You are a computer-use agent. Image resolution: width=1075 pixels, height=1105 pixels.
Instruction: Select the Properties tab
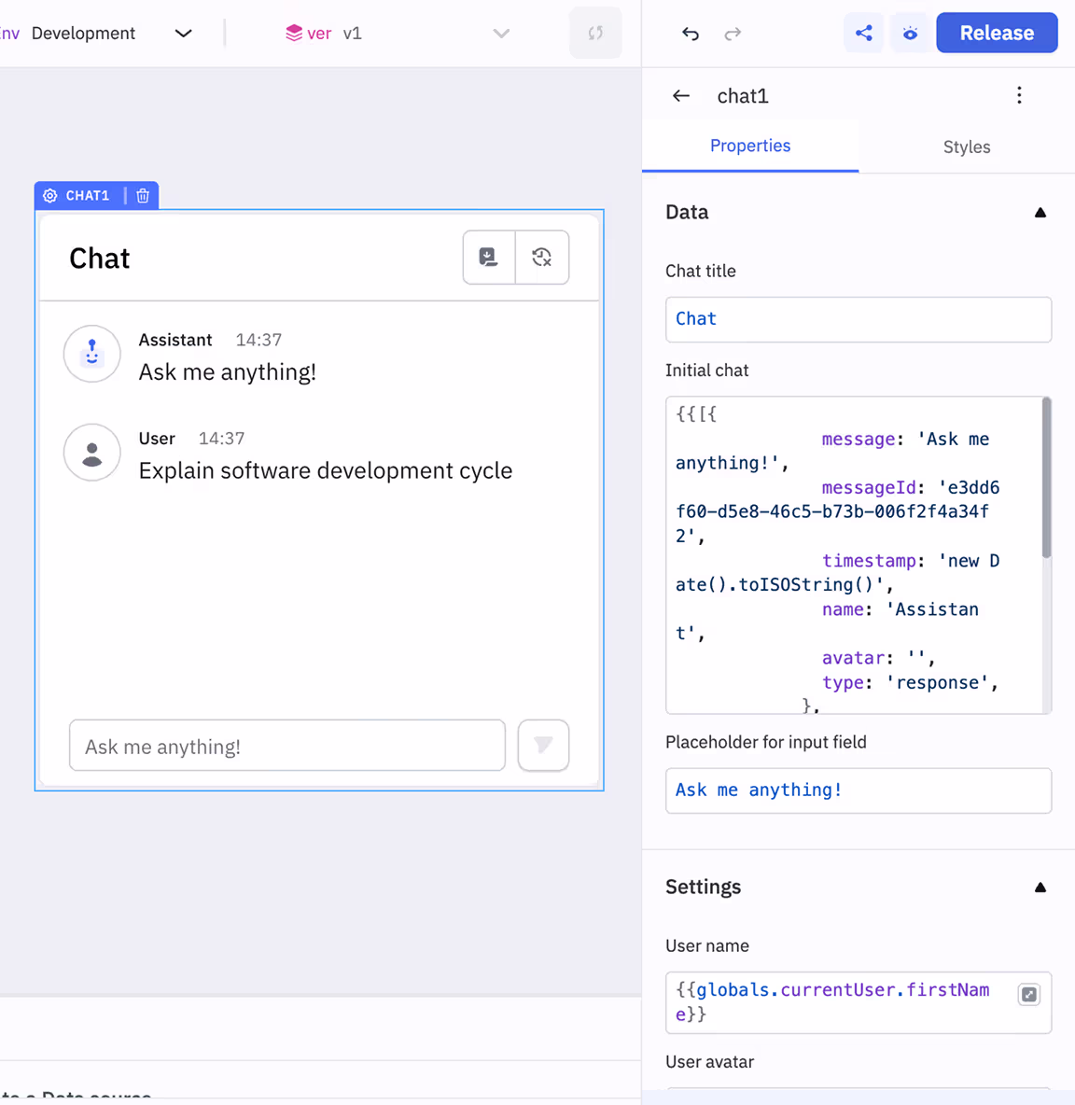[749, 146]
